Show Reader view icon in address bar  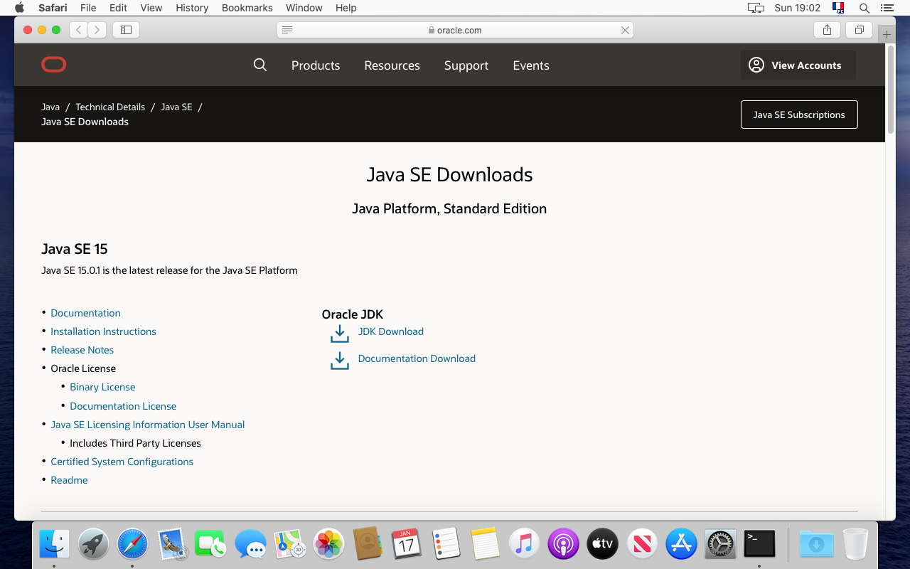[287, 30]
